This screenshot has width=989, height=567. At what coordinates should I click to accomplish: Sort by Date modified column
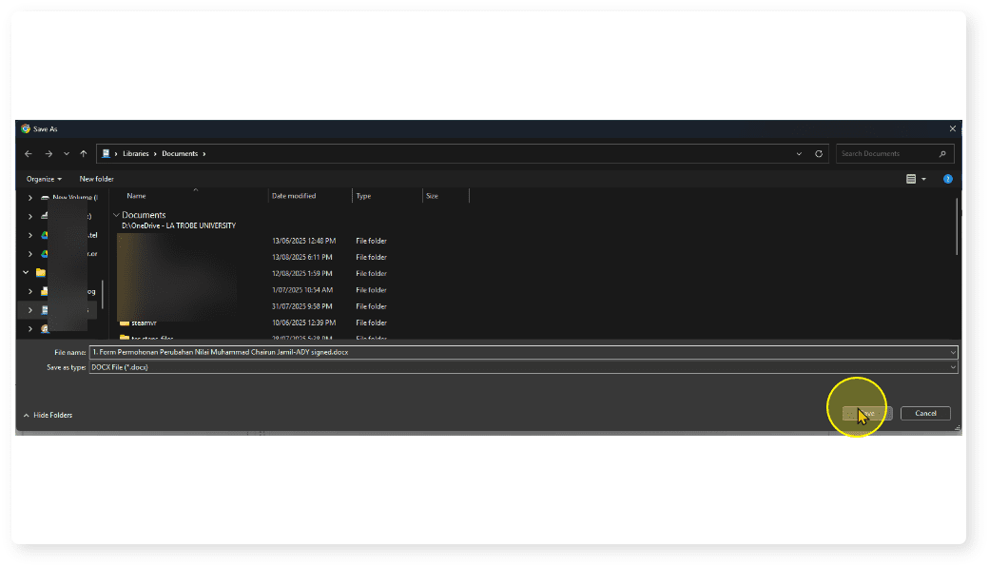pos(294,196)
